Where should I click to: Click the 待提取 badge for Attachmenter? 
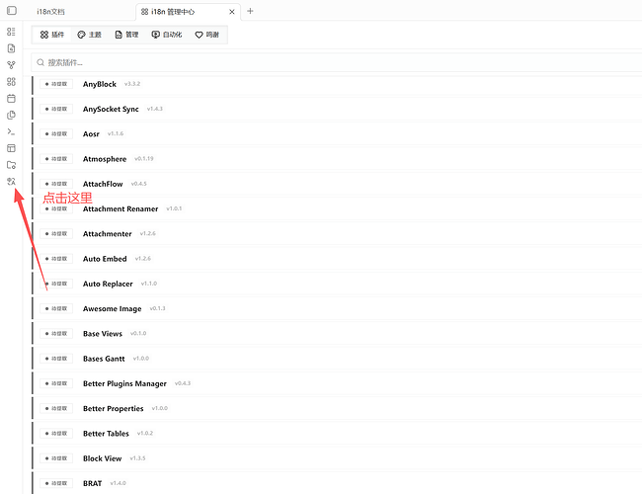click(56, 234)
